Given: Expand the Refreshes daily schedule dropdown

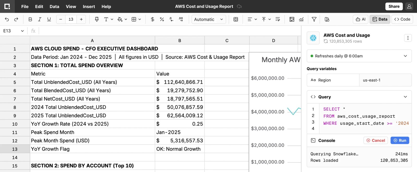Looking at the screenshot, I should click(x=359, y=56).
